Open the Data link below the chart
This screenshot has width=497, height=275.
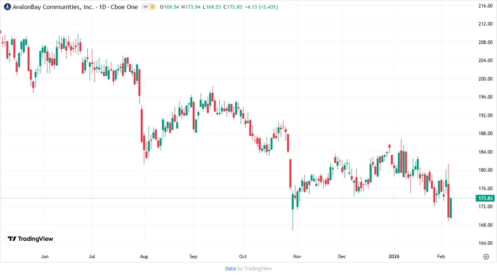tap(230, 268)
